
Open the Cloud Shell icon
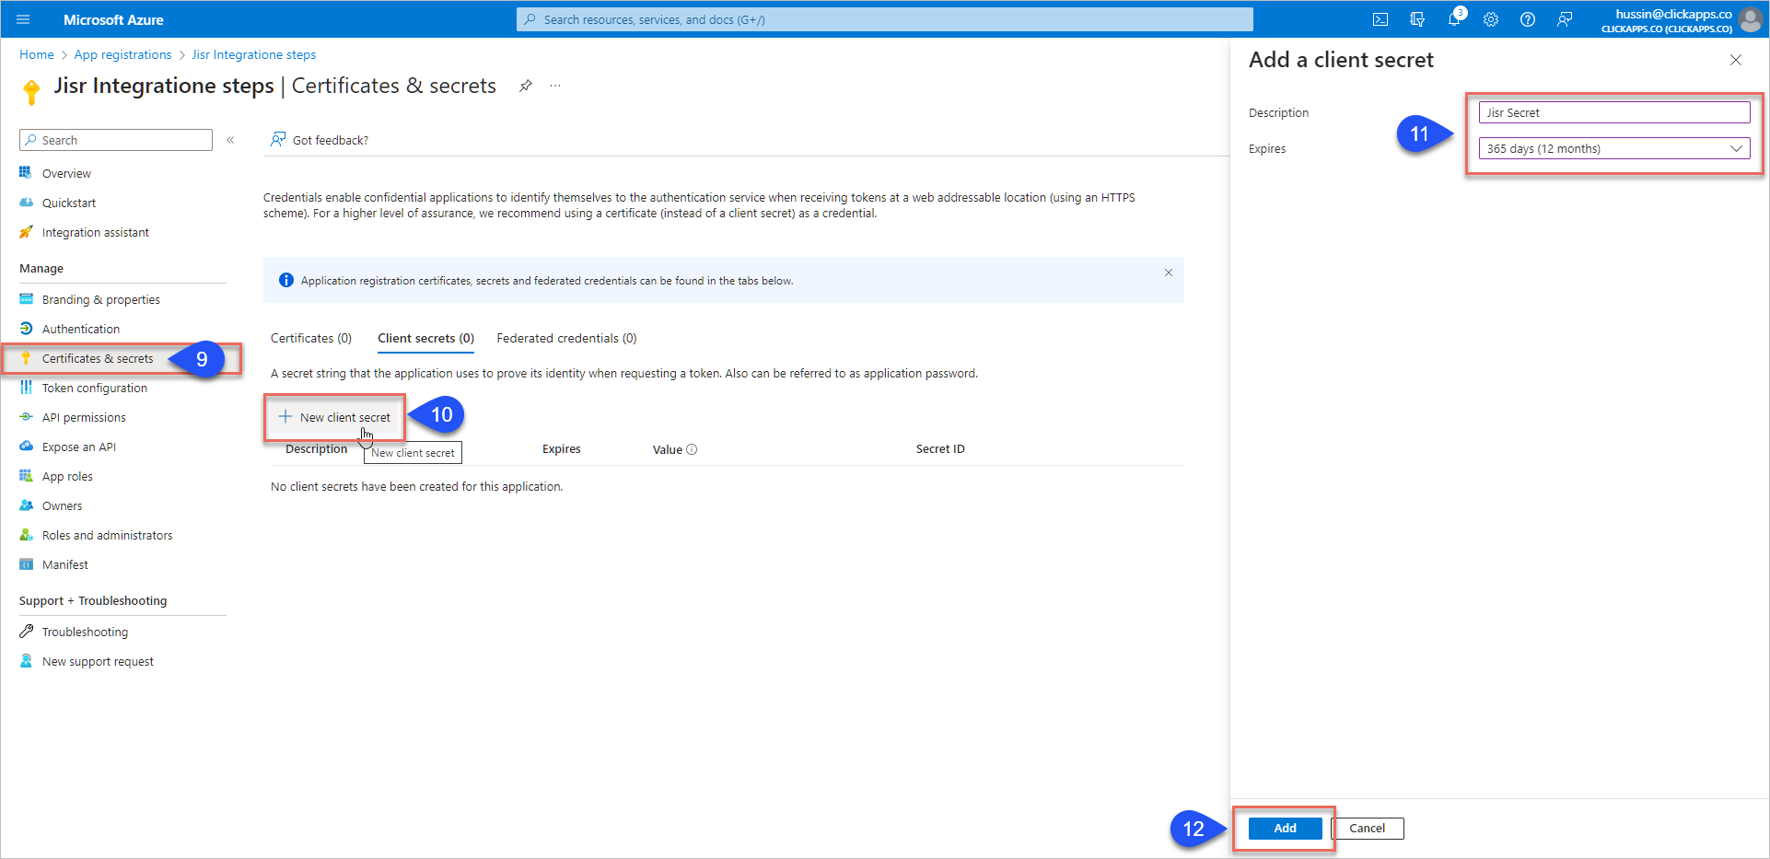click(x=1380, y=19)
